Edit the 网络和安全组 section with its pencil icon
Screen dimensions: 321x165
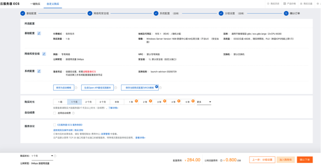[44, 54]
